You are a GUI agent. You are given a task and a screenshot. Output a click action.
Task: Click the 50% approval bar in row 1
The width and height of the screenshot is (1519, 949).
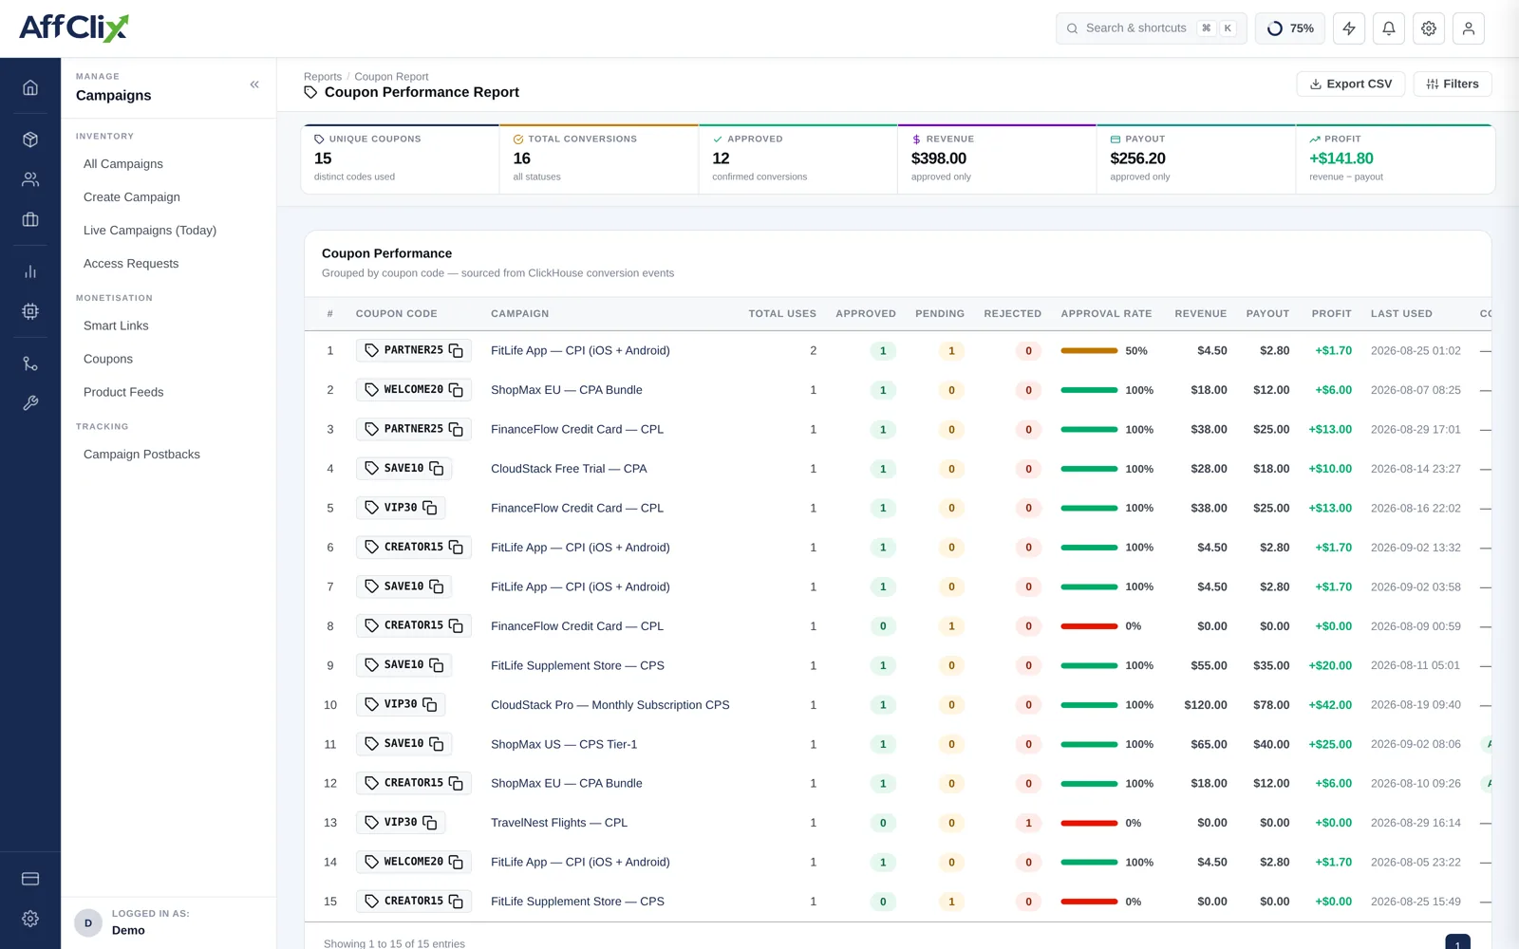click(x=1089, y=351)
